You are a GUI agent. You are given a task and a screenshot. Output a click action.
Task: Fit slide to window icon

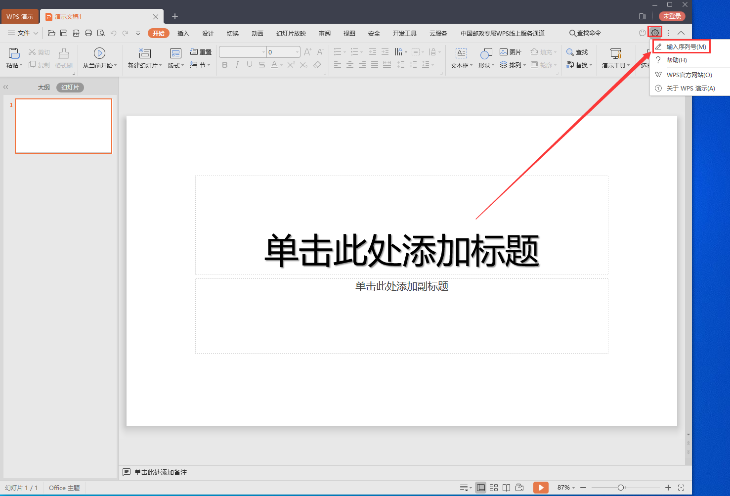click(x=681, y=488)
